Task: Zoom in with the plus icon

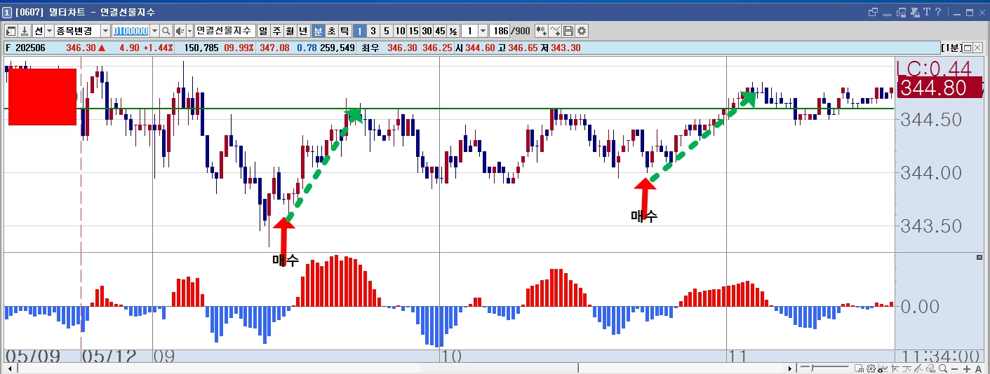Action: point(967,368)
